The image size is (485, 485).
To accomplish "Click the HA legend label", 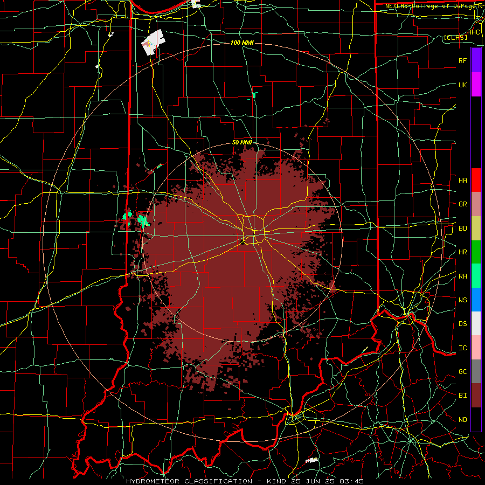I will (462, 180).
